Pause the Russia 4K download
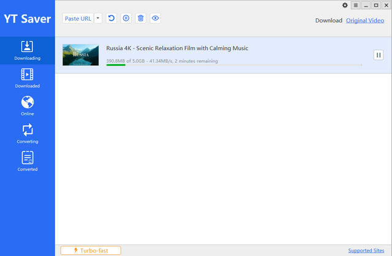This screenshot has width=392, height=256. point(379,55)
